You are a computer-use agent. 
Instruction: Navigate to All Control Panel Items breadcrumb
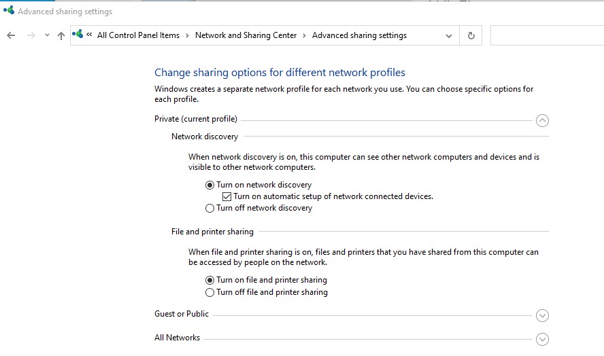(138, 35)
